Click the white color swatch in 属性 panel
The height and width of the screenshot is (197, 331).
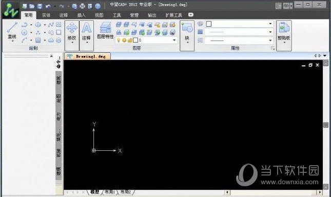(208, 24)
